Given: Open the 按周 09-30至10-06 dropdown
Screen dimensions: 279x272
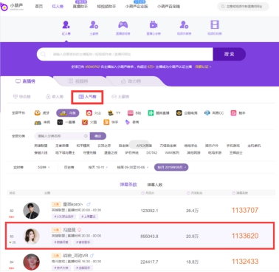Looking at the screenshot, I should click(x=133, y=167).
